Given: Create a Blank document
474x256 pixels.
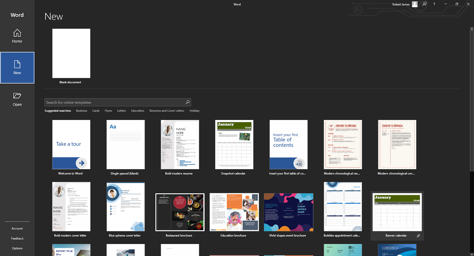Looking at the screenshot, I should coord(71,53).
